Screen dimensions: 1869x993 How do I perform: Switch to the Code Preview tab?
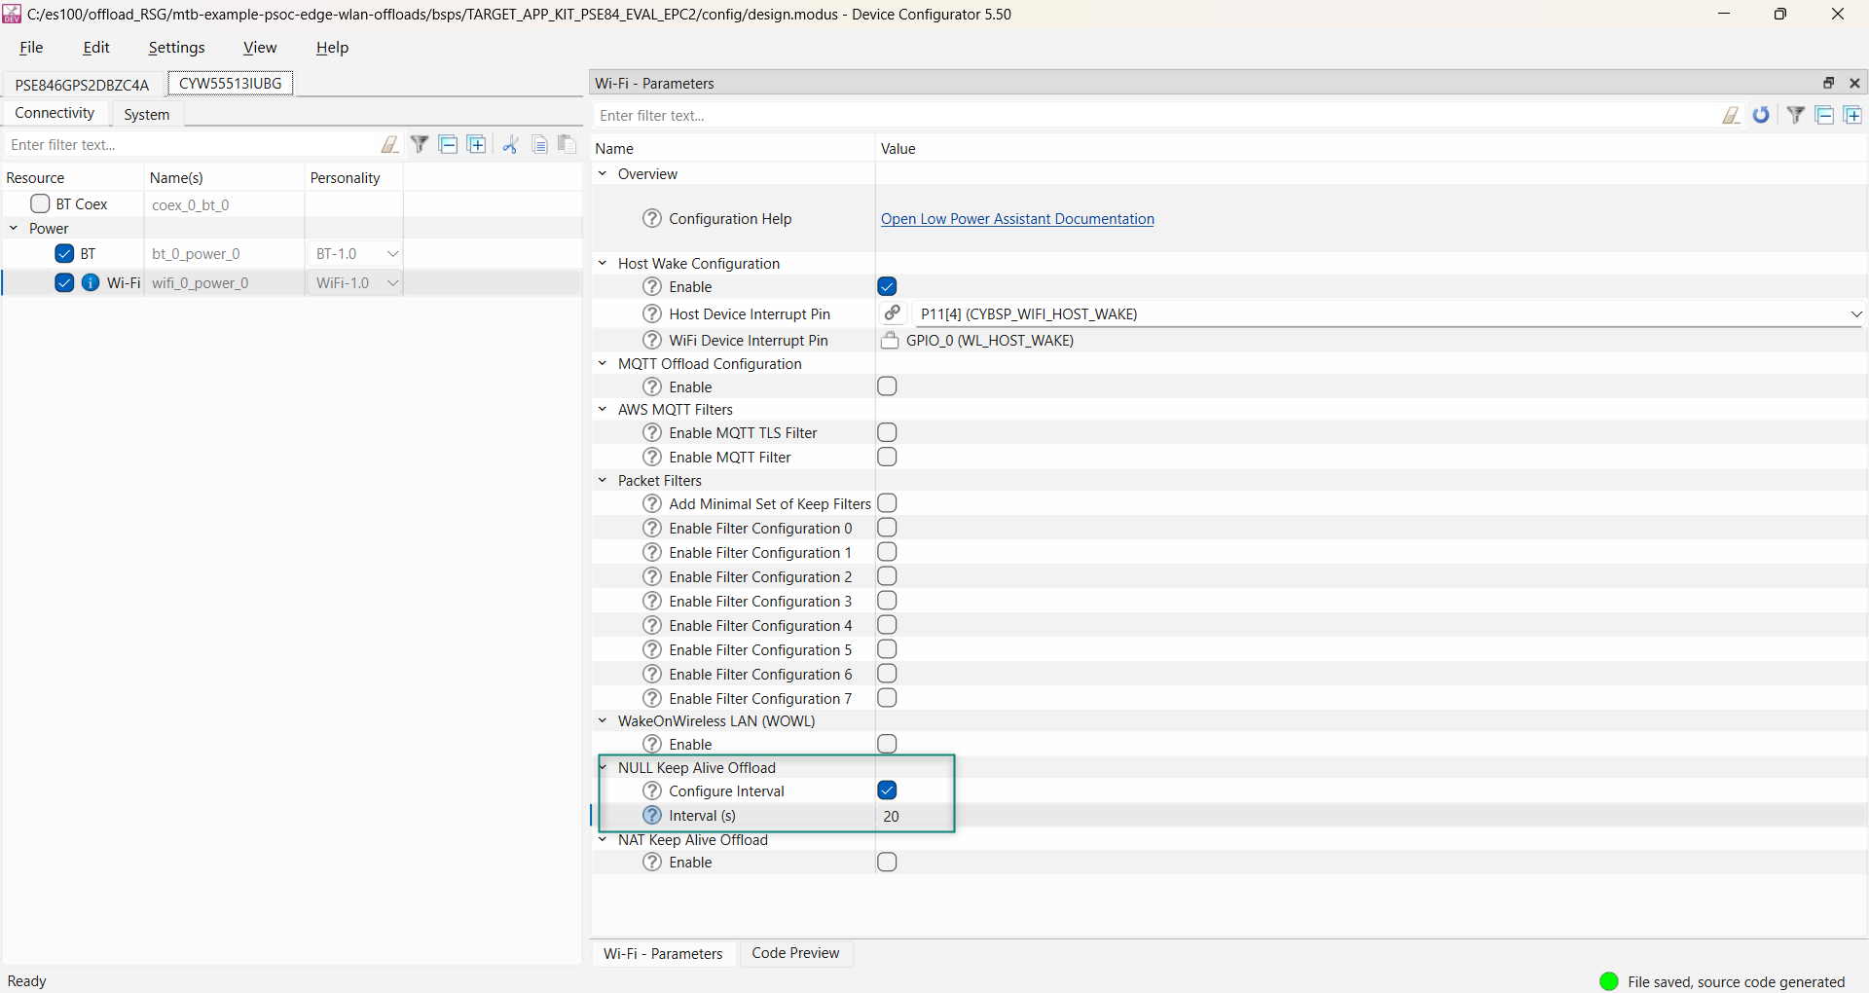click(794, 953)
